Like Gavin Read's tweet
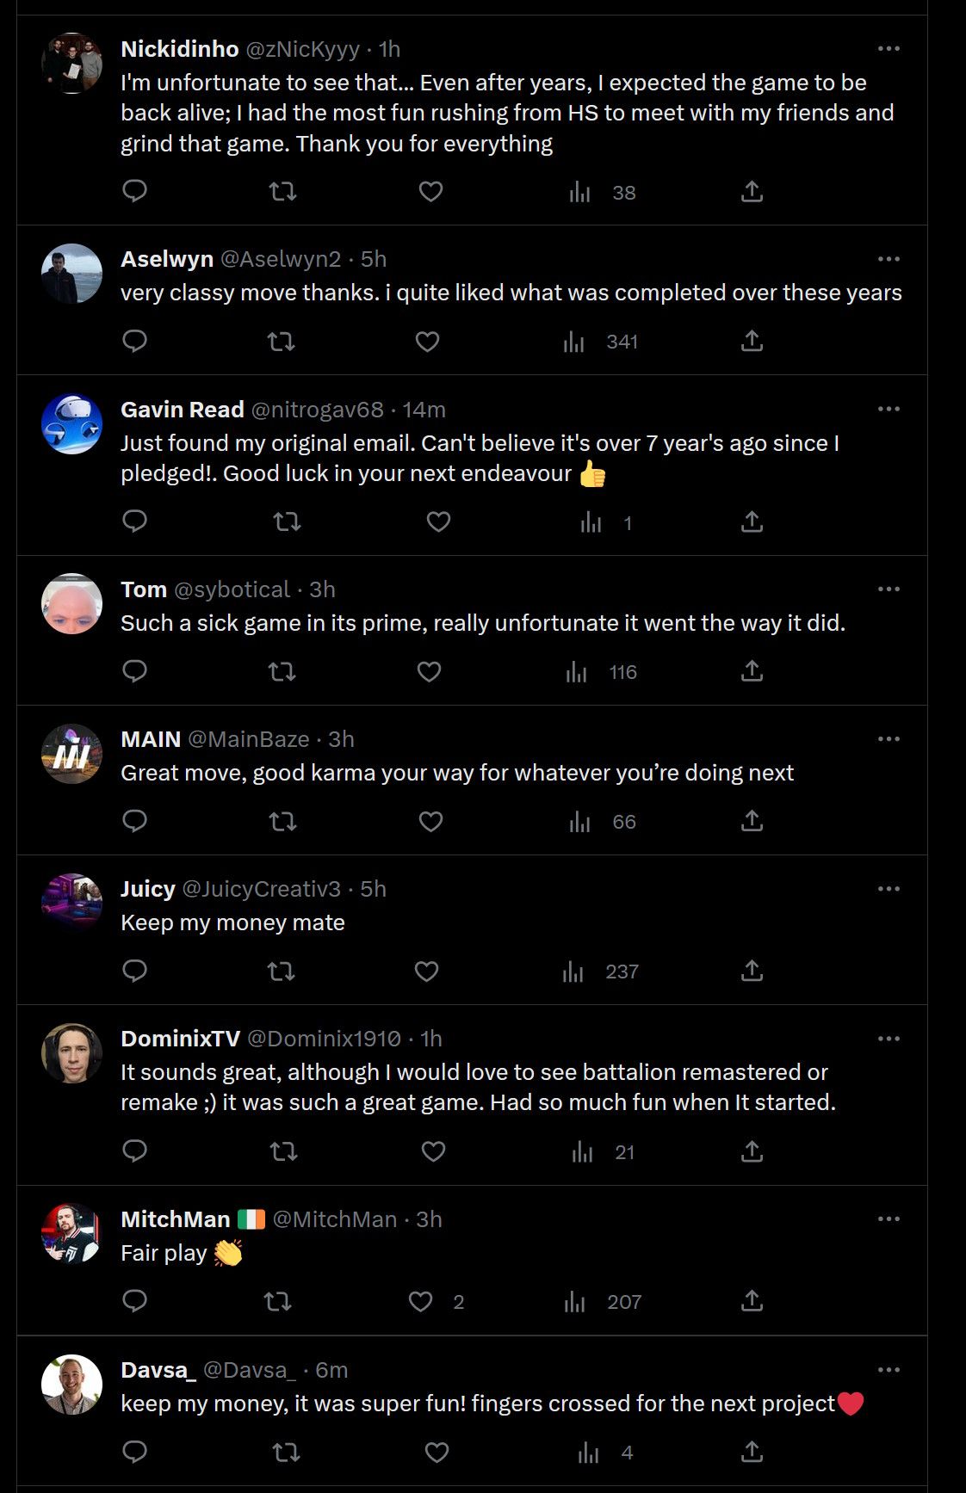Image resolution: width=966 pixels, height=1493 pixels. tap(438, 521)
